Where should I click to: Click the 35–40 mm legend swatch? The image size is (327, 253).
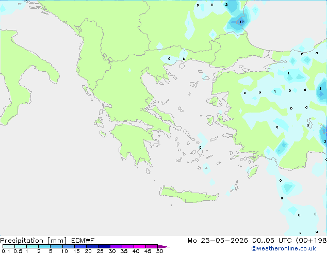click(127, 246)
